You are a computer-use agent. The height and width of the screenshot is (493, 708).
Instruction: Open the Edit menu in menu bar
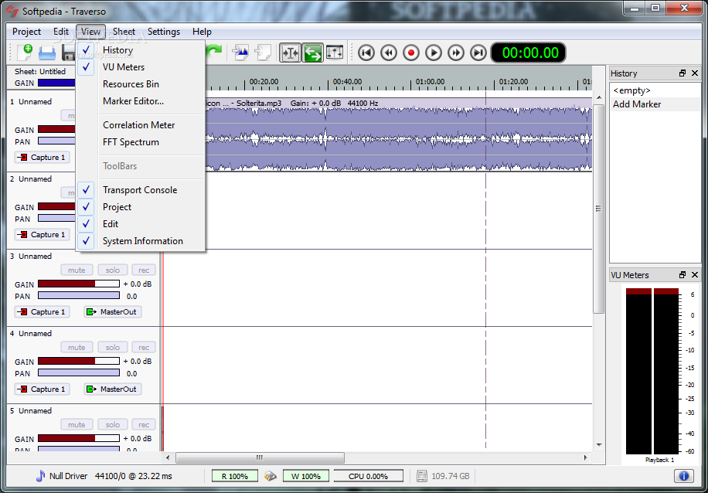point(61,32)
